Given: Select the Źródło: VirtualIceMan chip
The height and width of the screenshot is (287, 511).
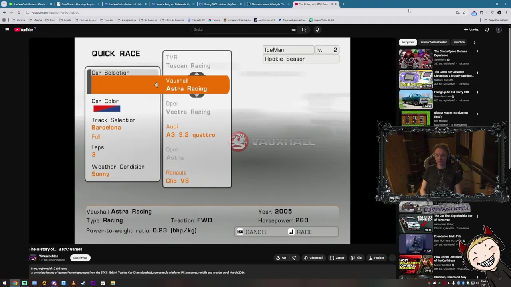Looking at the screenshot, I should tap(434, 42).
